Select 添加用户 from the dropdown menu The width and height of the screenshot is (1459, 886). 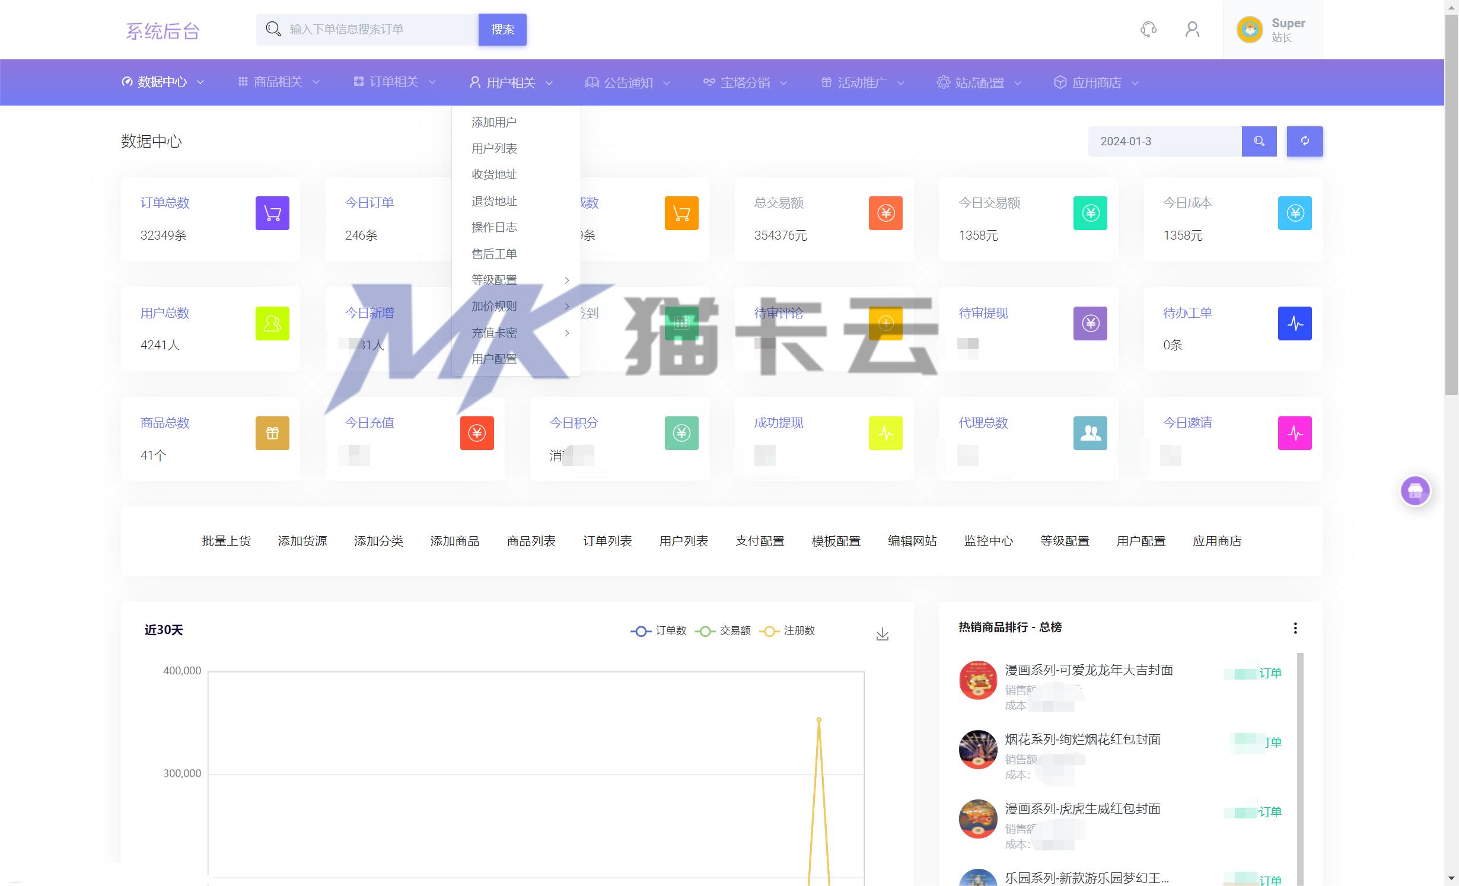tap(494, 122)
